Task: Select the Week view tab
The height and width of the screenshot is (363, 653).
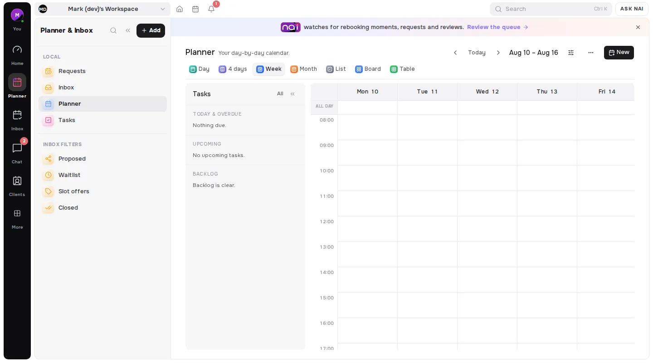Action: point(269,69)
